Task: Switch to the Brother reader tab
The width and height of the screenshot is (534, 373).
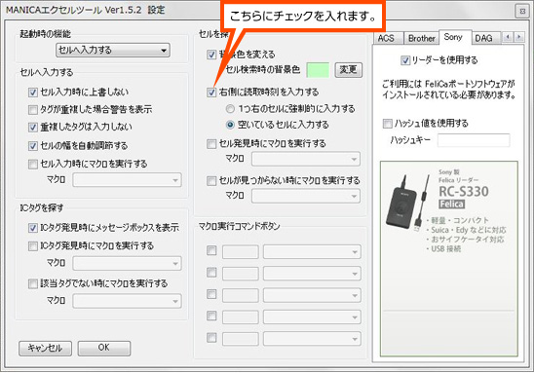Action: [421, 38]
